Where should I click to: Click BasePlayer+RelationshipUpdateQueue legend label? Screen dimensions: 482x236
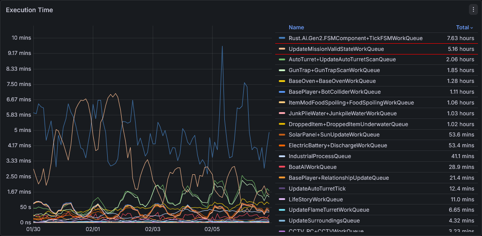pos(338,178)
